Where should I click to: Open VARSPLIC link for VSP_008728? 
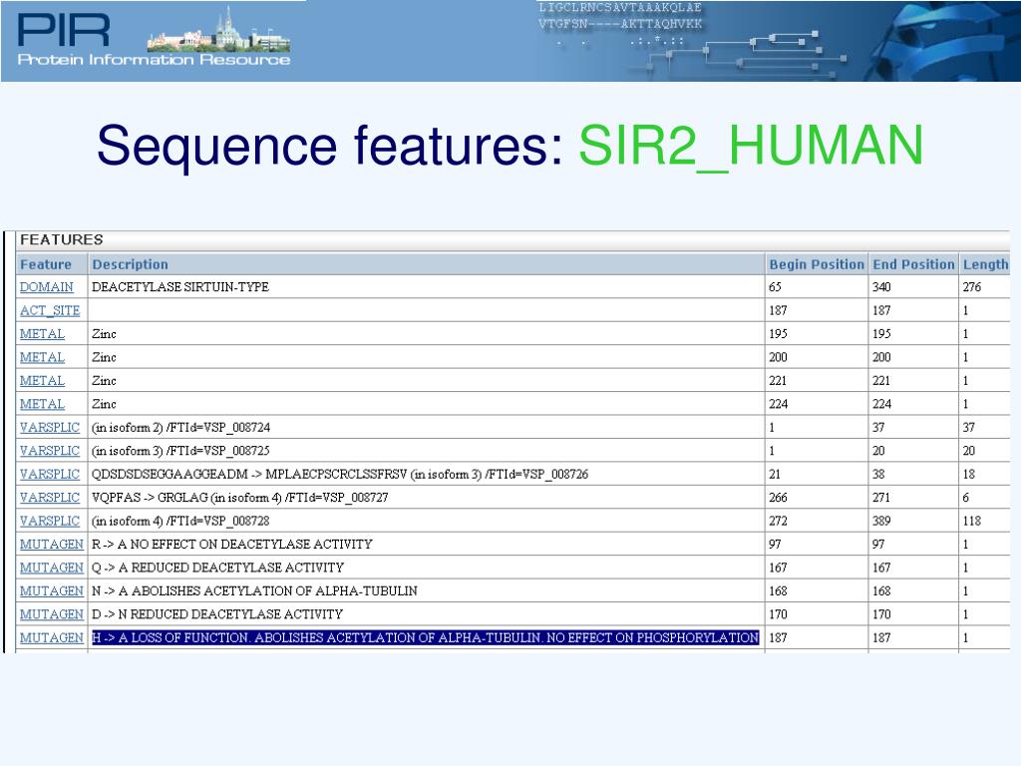(x=50, y=521)
